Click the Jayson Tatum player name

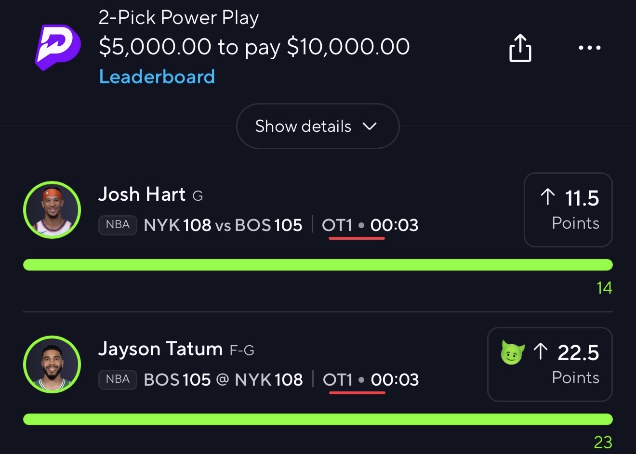tap(160, 349)
